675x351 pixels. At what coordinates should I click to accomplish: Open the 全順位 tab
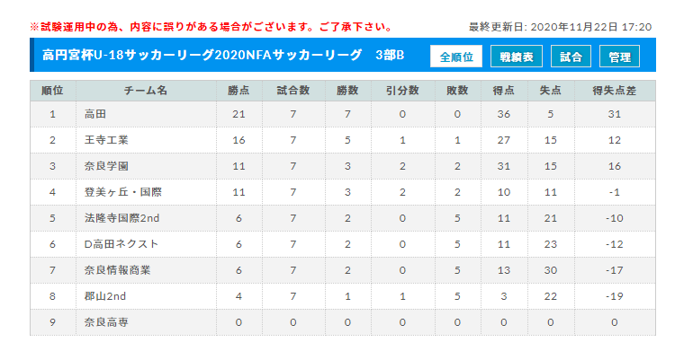tap(456, 57)
